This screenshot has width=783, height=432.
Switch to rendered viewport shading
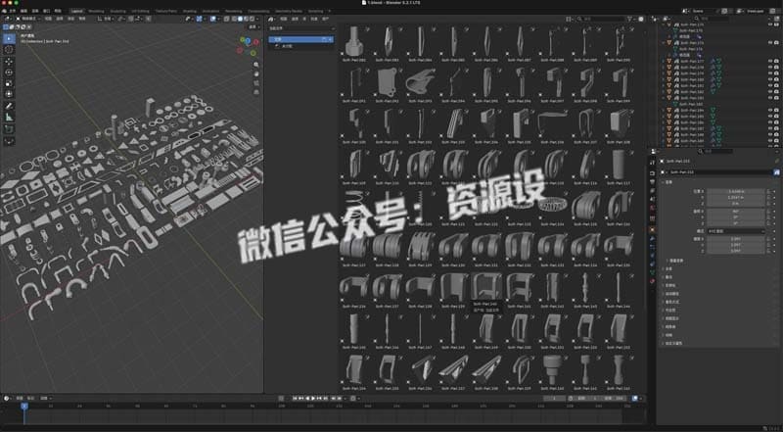252,19
